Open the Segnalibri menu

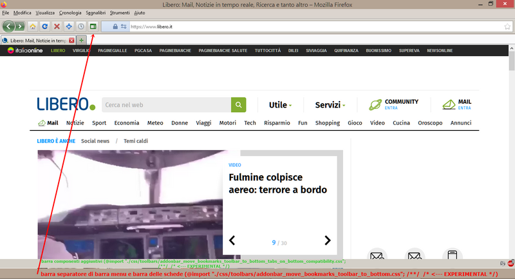pyautogui.click(x=95, y=13)
